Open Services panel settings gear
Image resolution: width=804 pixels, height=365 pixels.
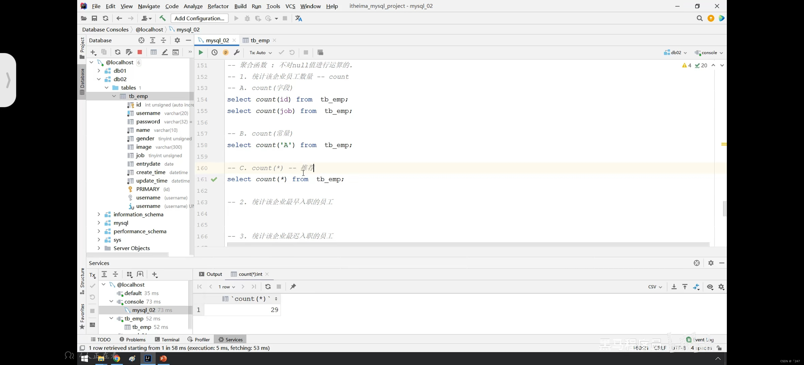pyautogui.click(x=711, y=263)
